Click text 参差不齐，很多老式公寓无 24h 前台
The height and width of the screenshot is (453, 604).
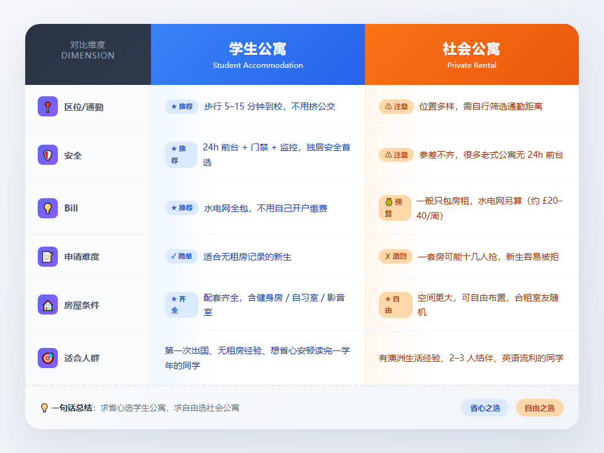coord(491,155)
